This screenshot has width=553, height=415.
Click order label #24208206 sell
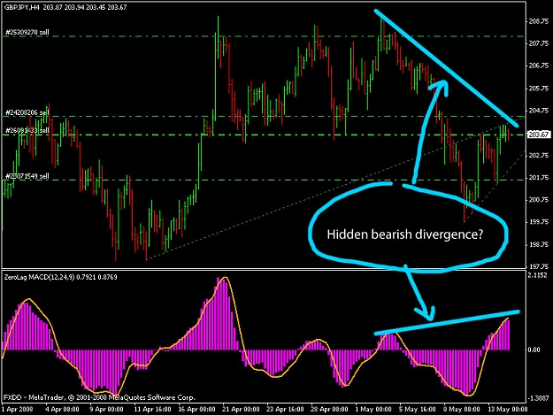(x=27, y=112)
